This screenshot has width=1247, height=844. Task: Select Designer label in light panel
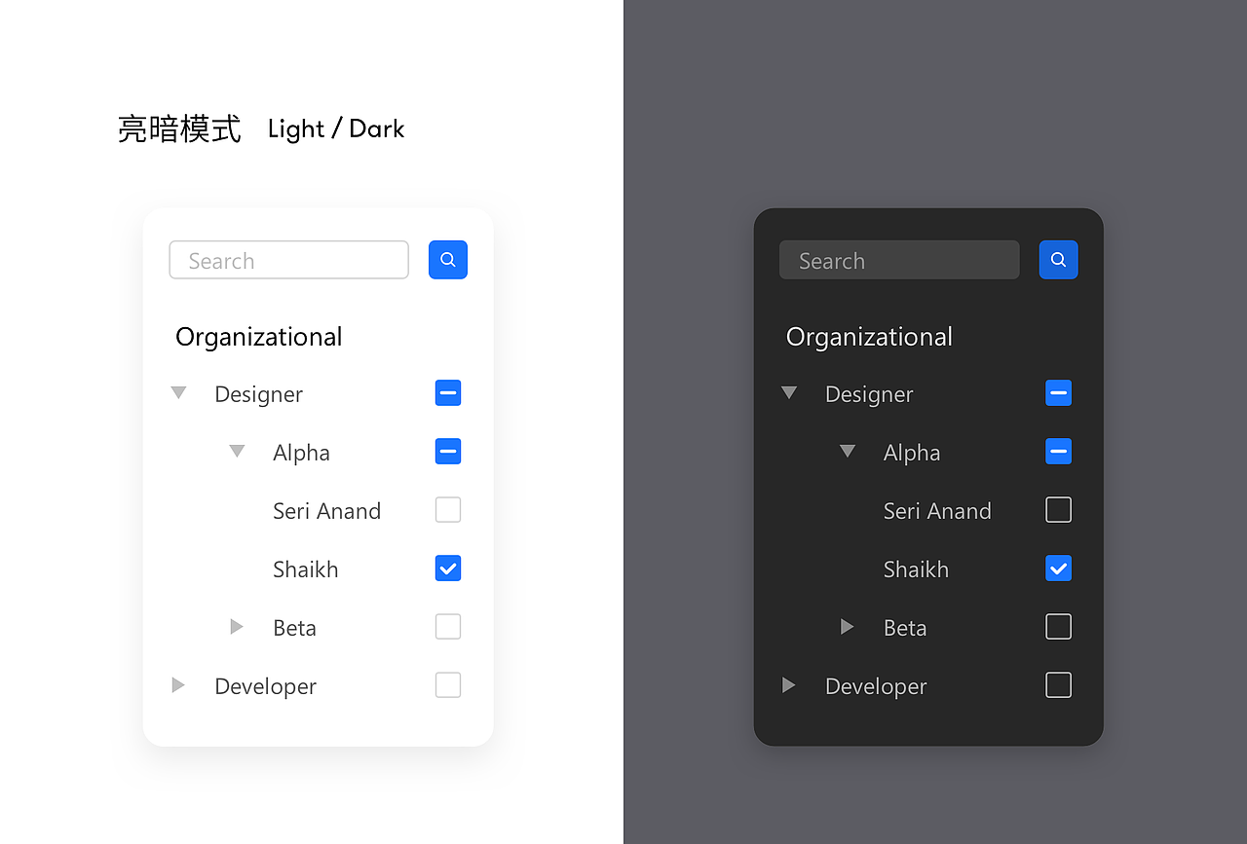click(x=259, y=394)
